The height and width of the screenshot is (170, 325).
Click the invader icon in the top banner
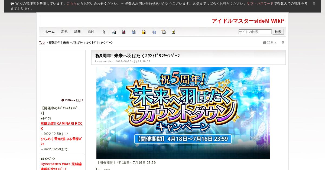(12, 4)
